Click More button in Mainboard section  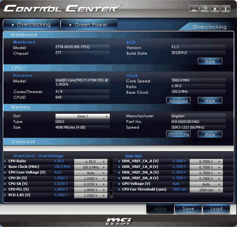click(x=210, y=61)
